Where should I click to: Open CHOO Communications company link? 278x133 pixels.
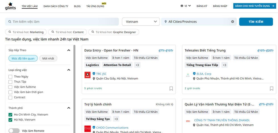112,127
